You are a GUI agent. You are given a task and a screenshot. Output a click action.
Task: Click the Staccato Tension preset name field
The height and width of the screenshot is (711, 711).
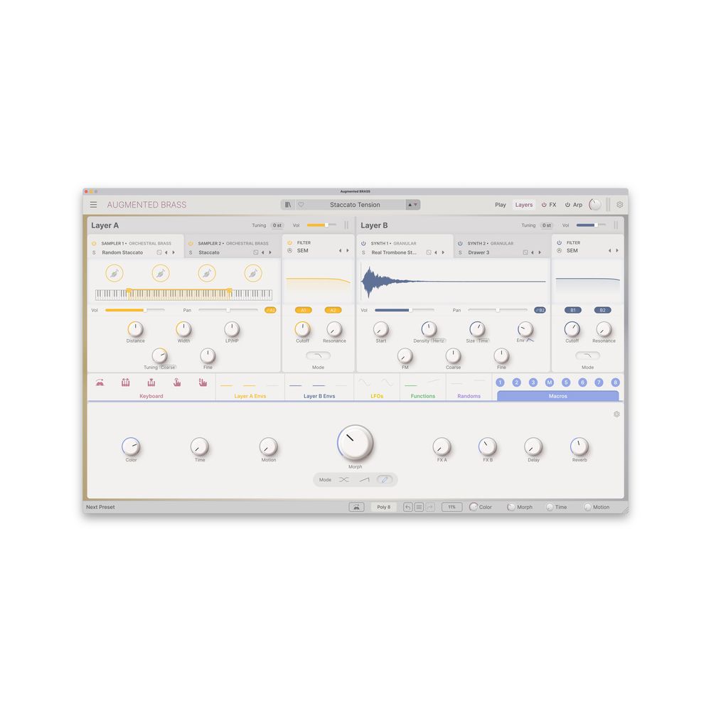click(355, 205)
